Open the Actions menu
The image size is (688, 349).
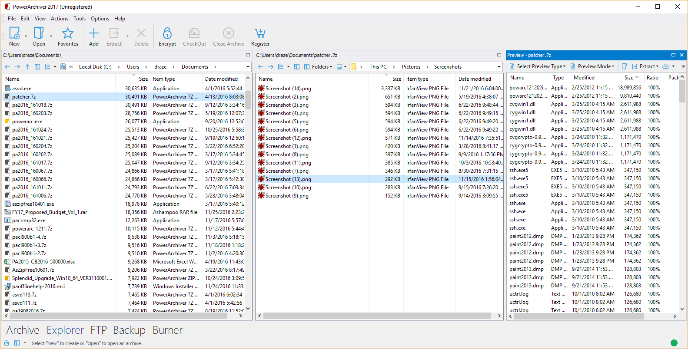60,19
